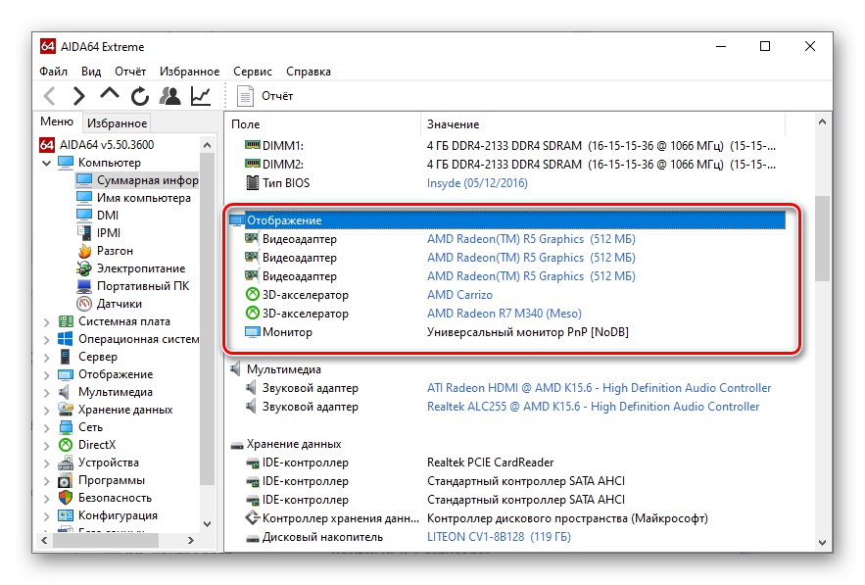Viewport: 865px width, 585px height.
Task: Select the DMI tree item
Action: tap(98, 216)
